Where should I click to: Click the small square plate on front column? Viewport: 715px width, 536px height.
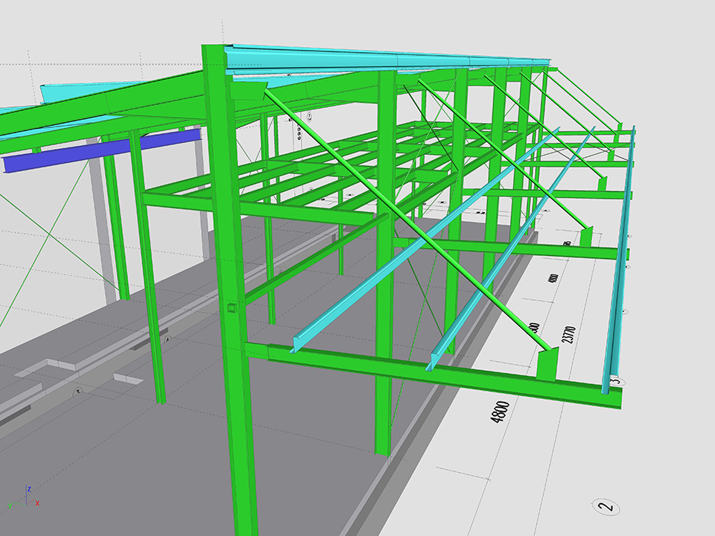(x=230, y=307)
